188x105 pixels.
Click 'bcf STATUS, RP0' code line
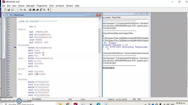tap(39, 42)
